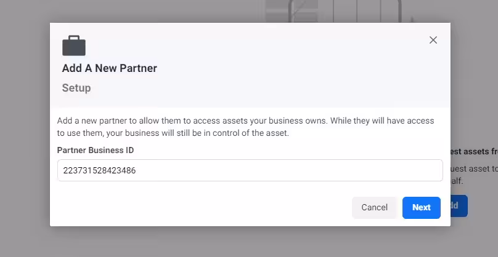Click the partner access description paragraph
Viewport: 498px width, 257px height.
click(x=245, y=126)
